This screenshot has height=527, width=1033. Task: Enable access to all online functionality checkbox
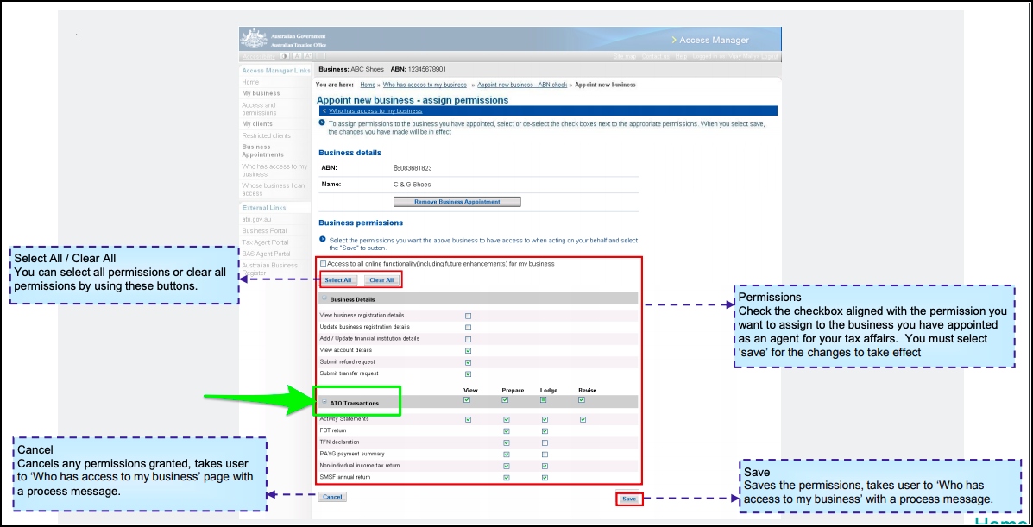324,264
